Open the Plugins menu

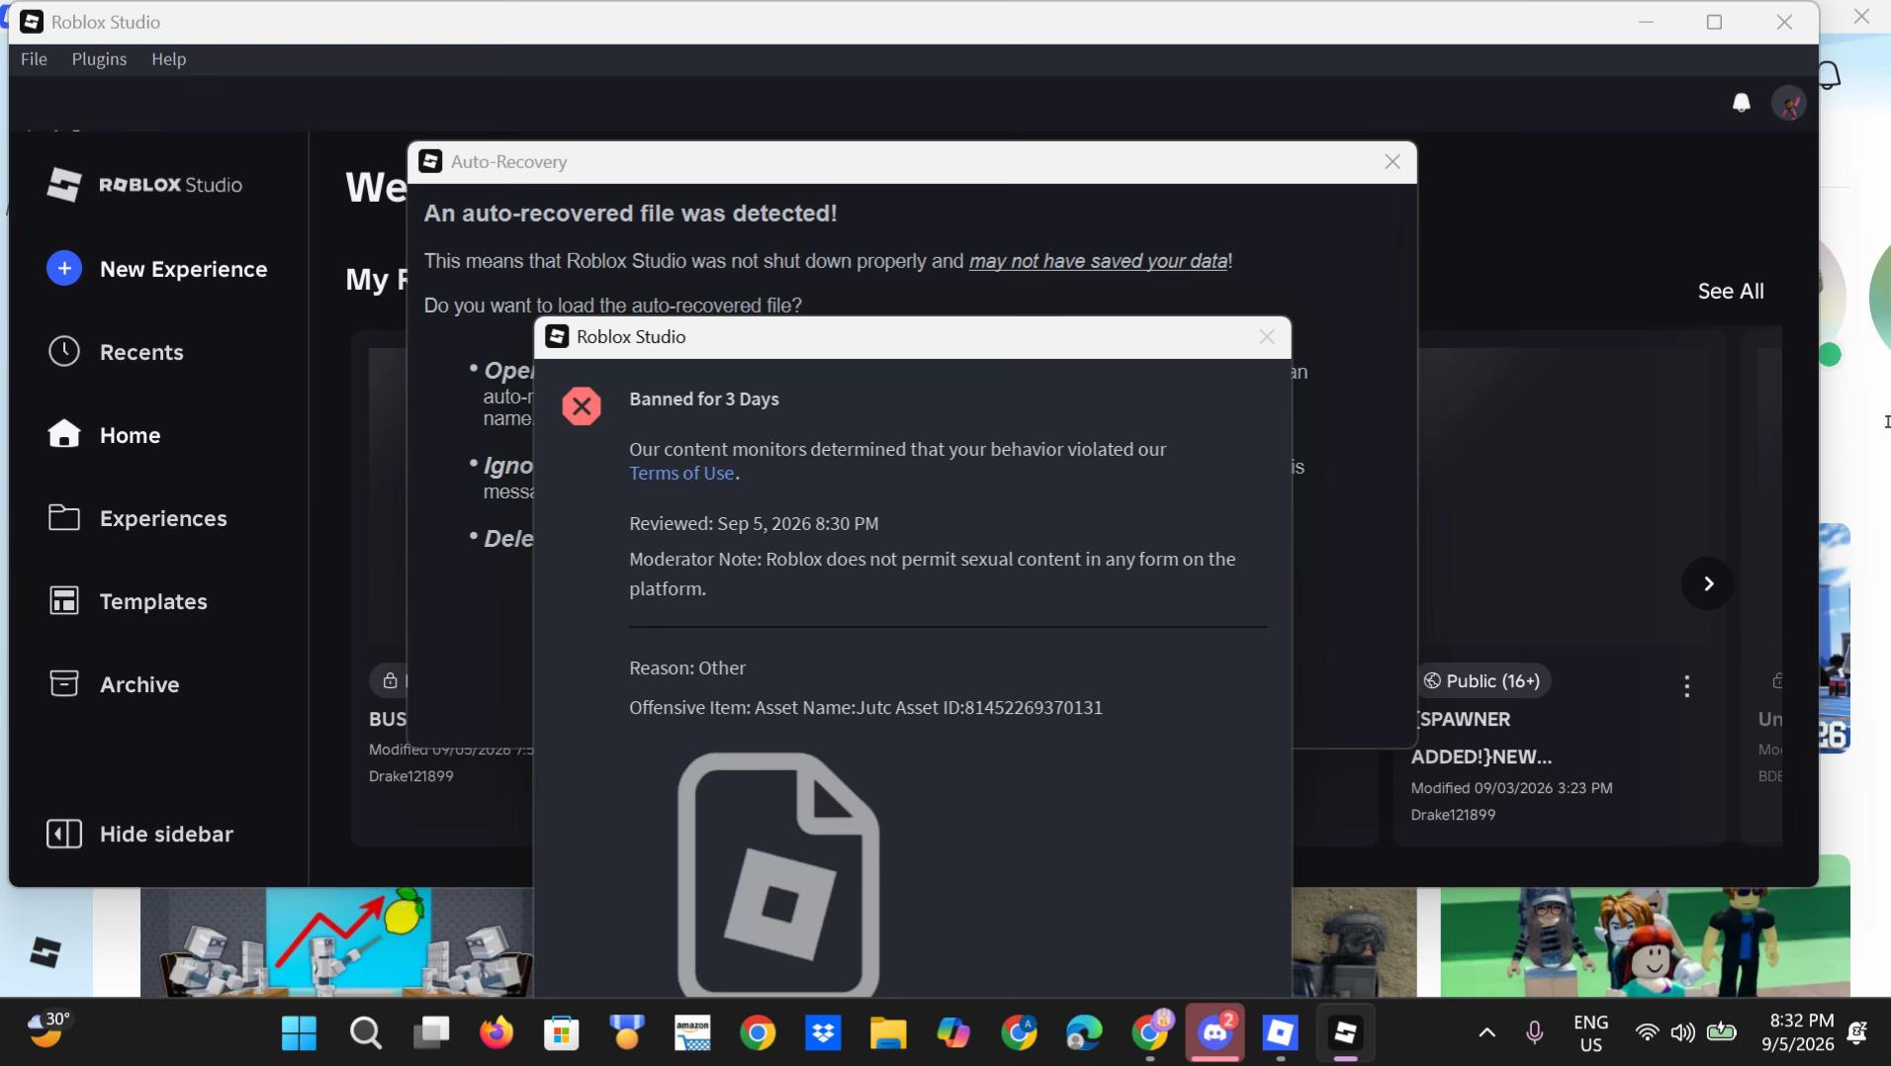(99, 59)
